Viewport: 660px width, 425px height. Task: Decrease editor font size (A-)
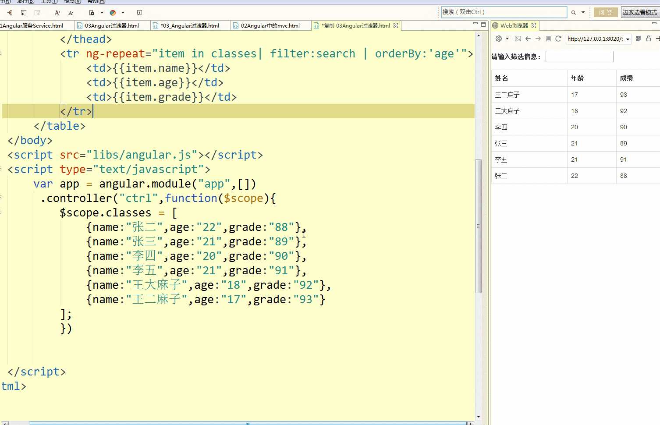tap(71, 13)
